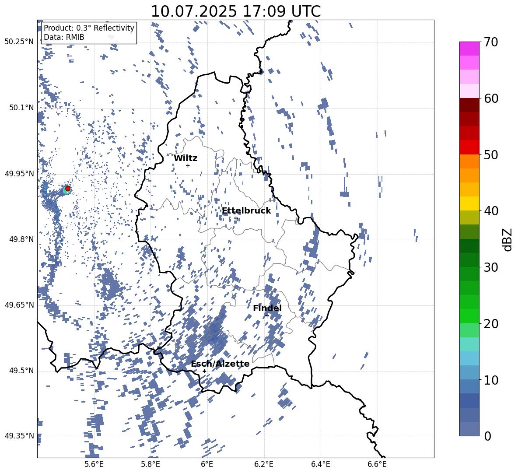Click the Esch/Alzette city label

220,364
